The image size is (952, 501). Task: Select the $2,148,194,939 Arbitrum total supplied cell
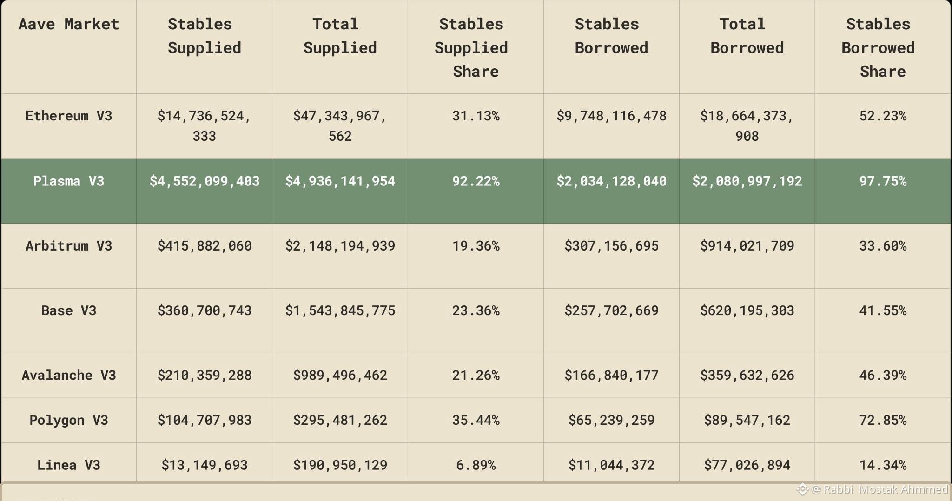coord(340,246)
